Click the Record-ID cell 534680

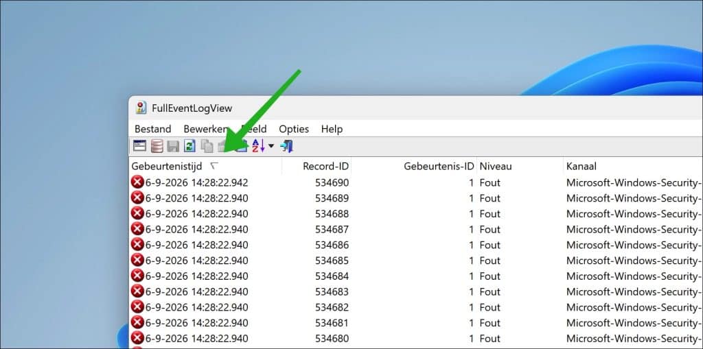click(332, 338)
